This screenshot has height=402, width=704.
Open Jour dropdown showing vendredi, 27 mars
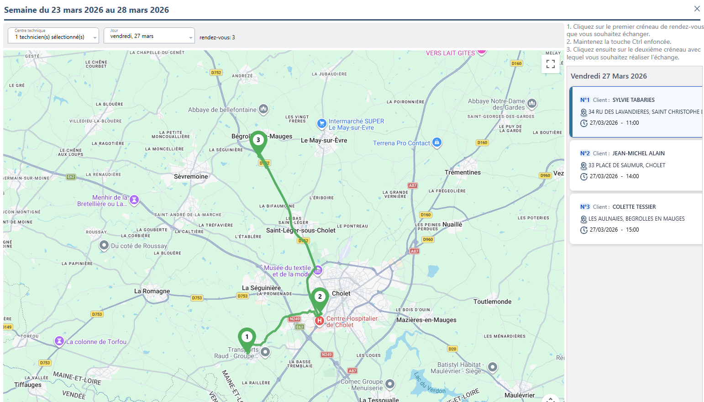[x=149, y=35]
